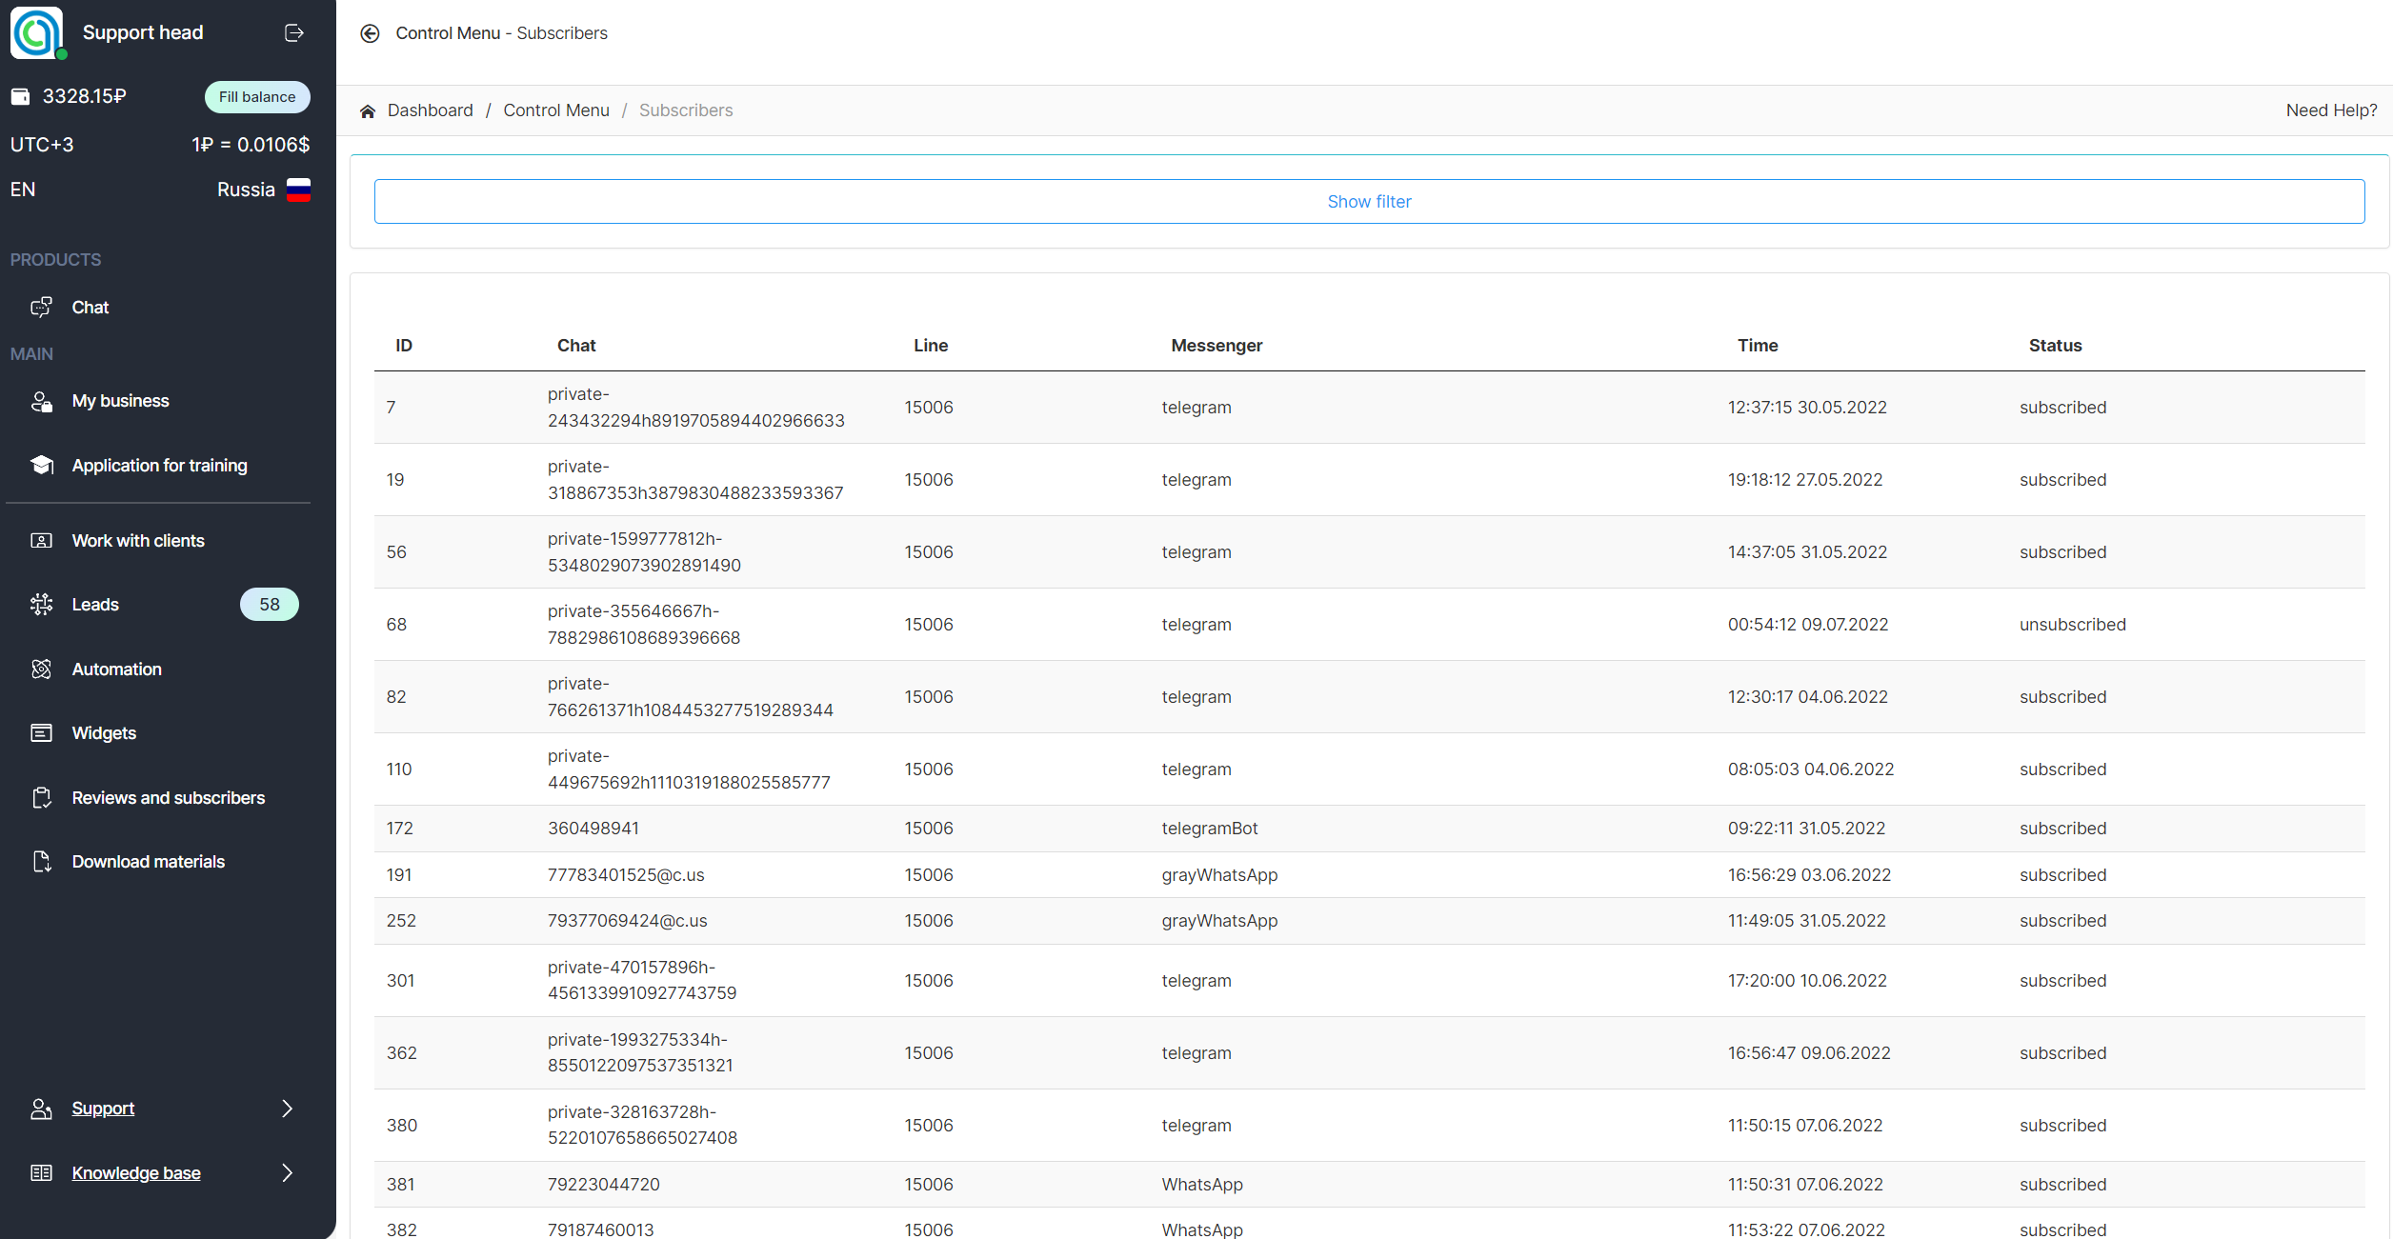Click the Show filter button
2393x1239 pixels.
(x=1369, y=201)
